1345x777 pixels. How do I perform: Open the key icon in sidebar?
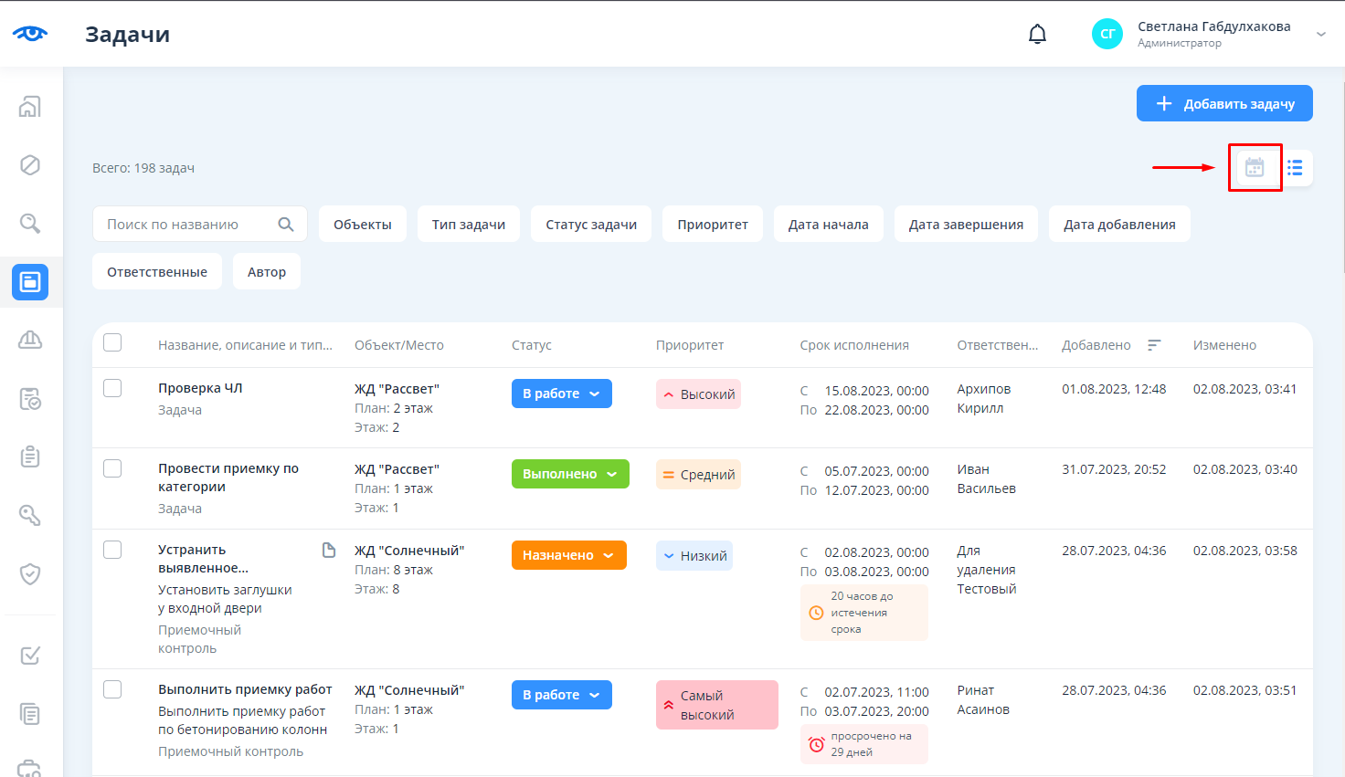30,516
